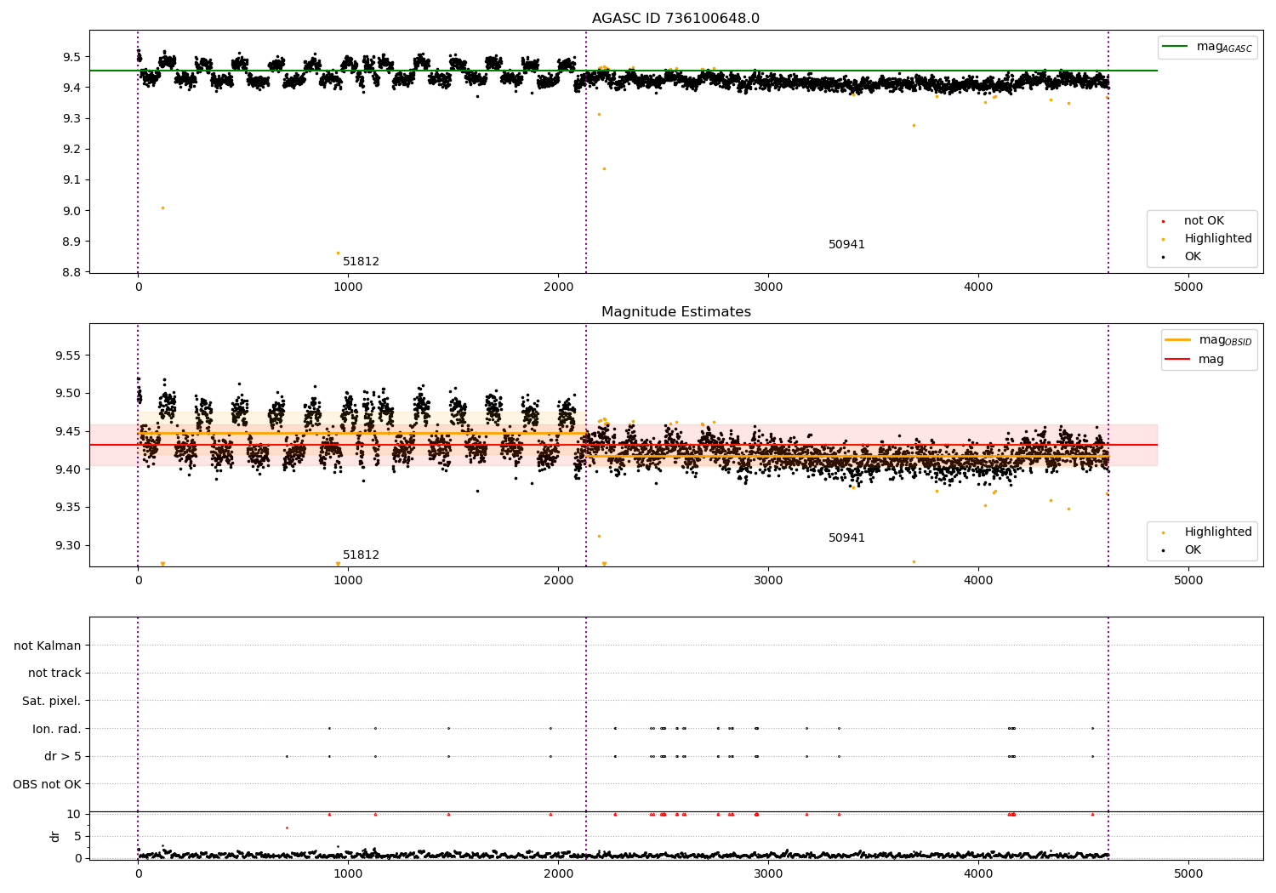Screen dimensions: 1276x893
Task: Select the orange mag OBSID legend entry
Action: coord(1208,340)
